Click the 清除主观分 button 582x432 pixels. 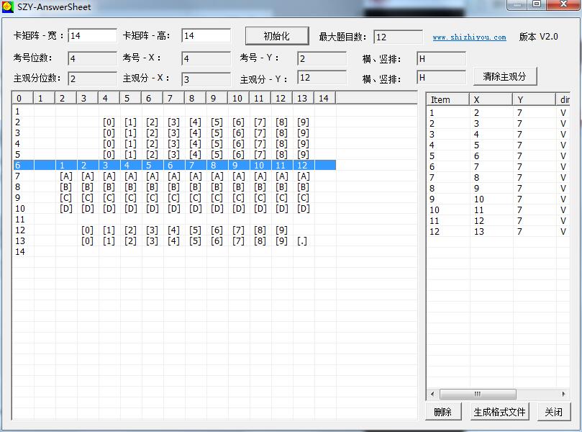tap(505, 76)
